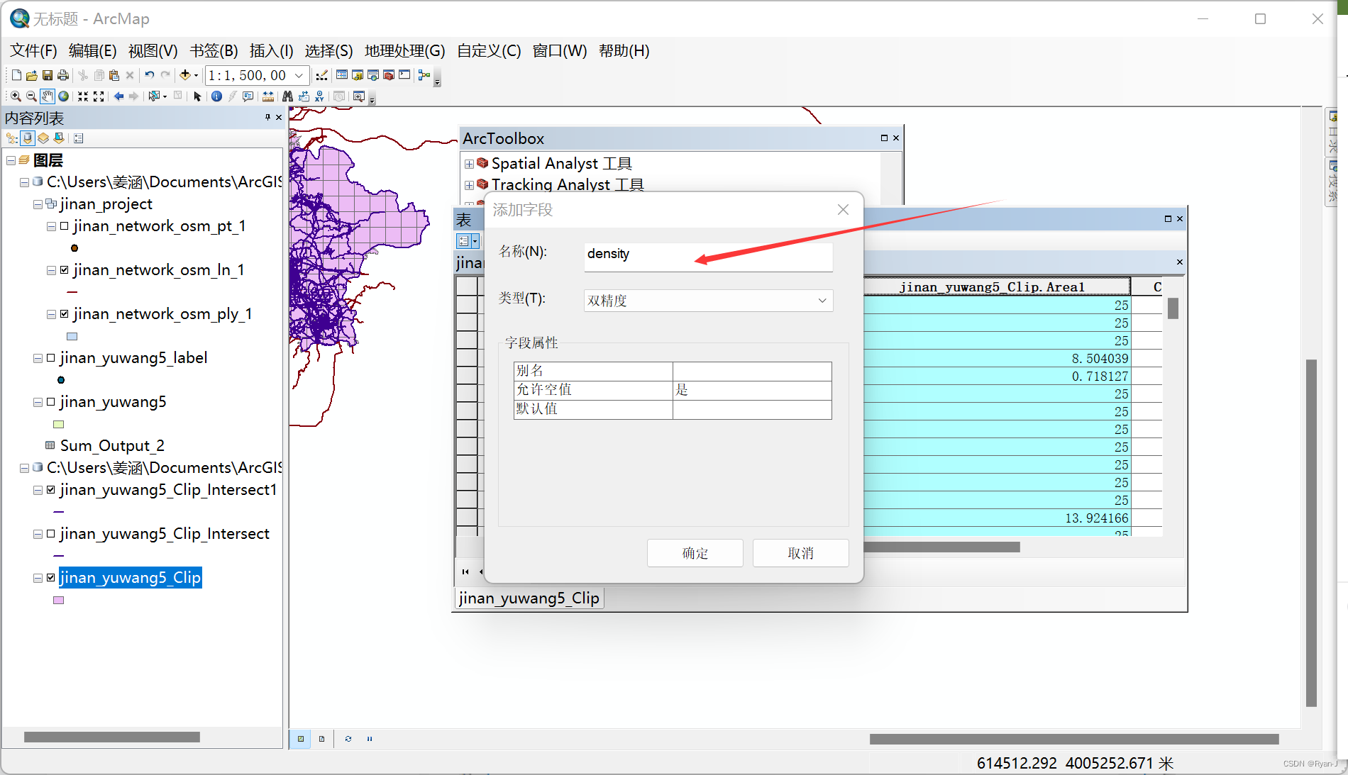
Task: Click jinan_yuwang5 green symbol swatch
Action: tap(59, 424)
